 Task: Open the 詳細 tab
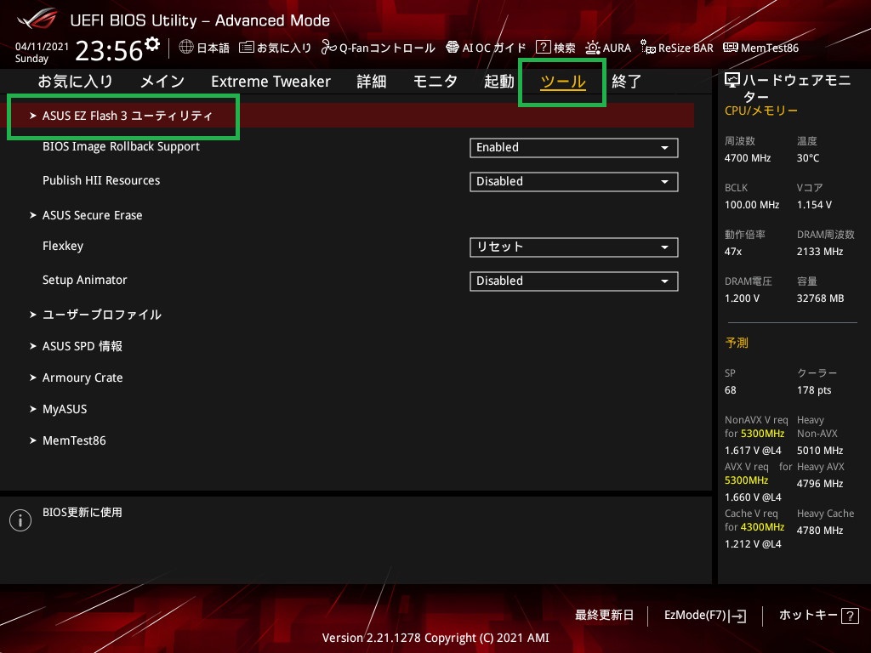[372, 82]
